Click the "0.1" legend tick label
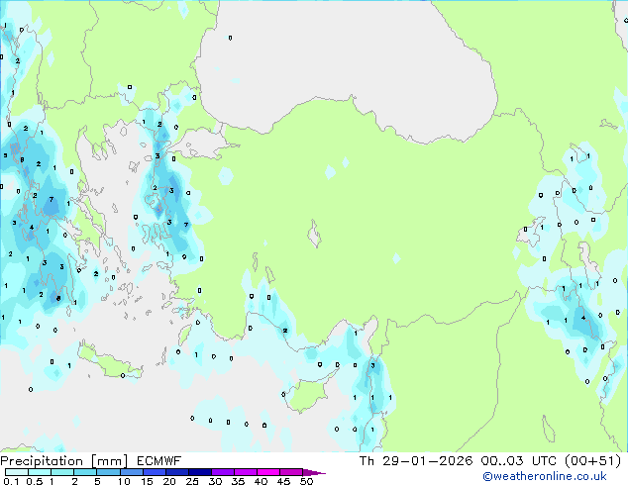The width and height of the screenshot is (628, 485). (x=11, y=481)
